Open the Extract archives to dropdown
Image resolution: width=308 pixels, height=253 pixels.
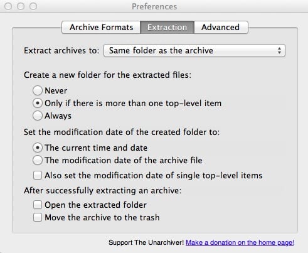(x=194, y=51)
